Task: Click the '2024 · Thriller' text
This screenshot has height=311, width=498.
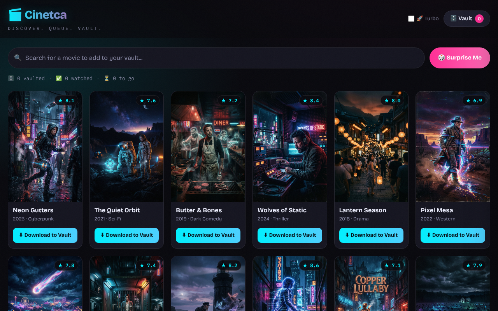Action: click(x=273, y=219)
